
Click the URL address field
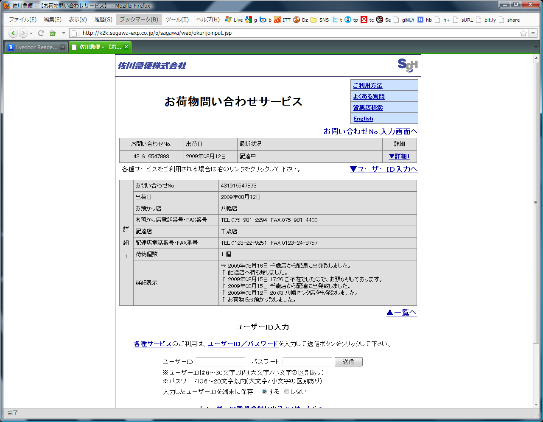click(299, 33)
